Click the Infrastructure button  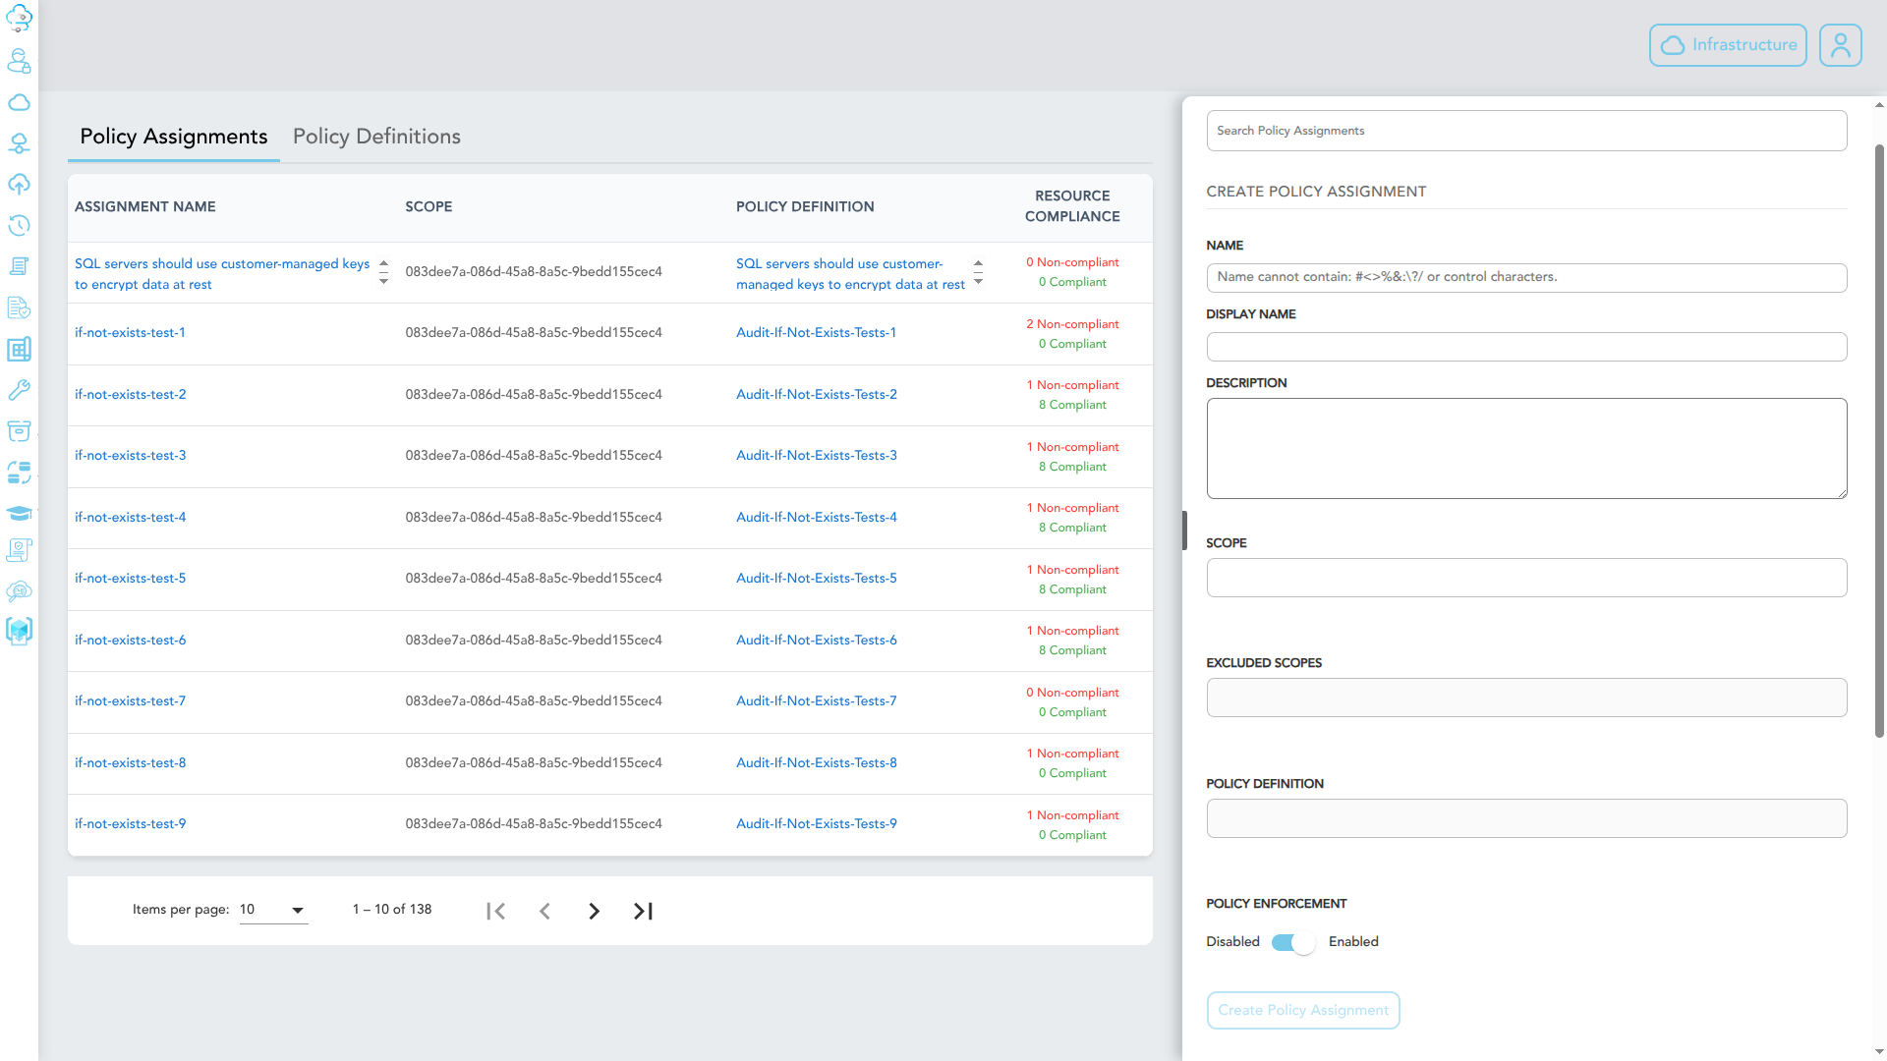click(x=1727, y=45)
